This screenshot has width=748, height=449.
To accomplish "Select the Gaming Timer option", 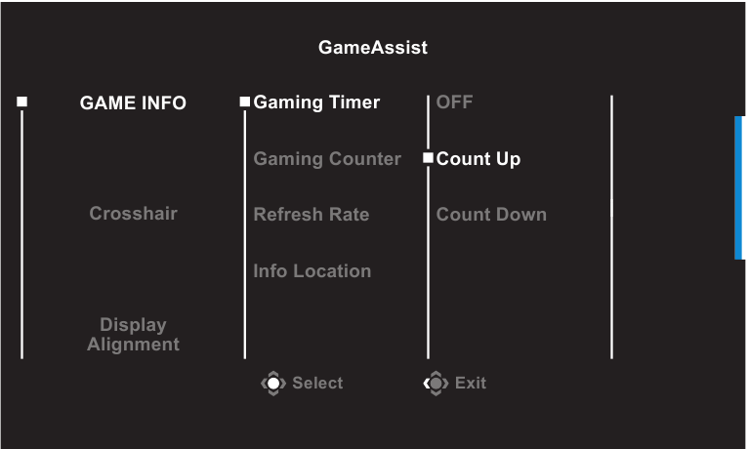I will tap(316, 102).
